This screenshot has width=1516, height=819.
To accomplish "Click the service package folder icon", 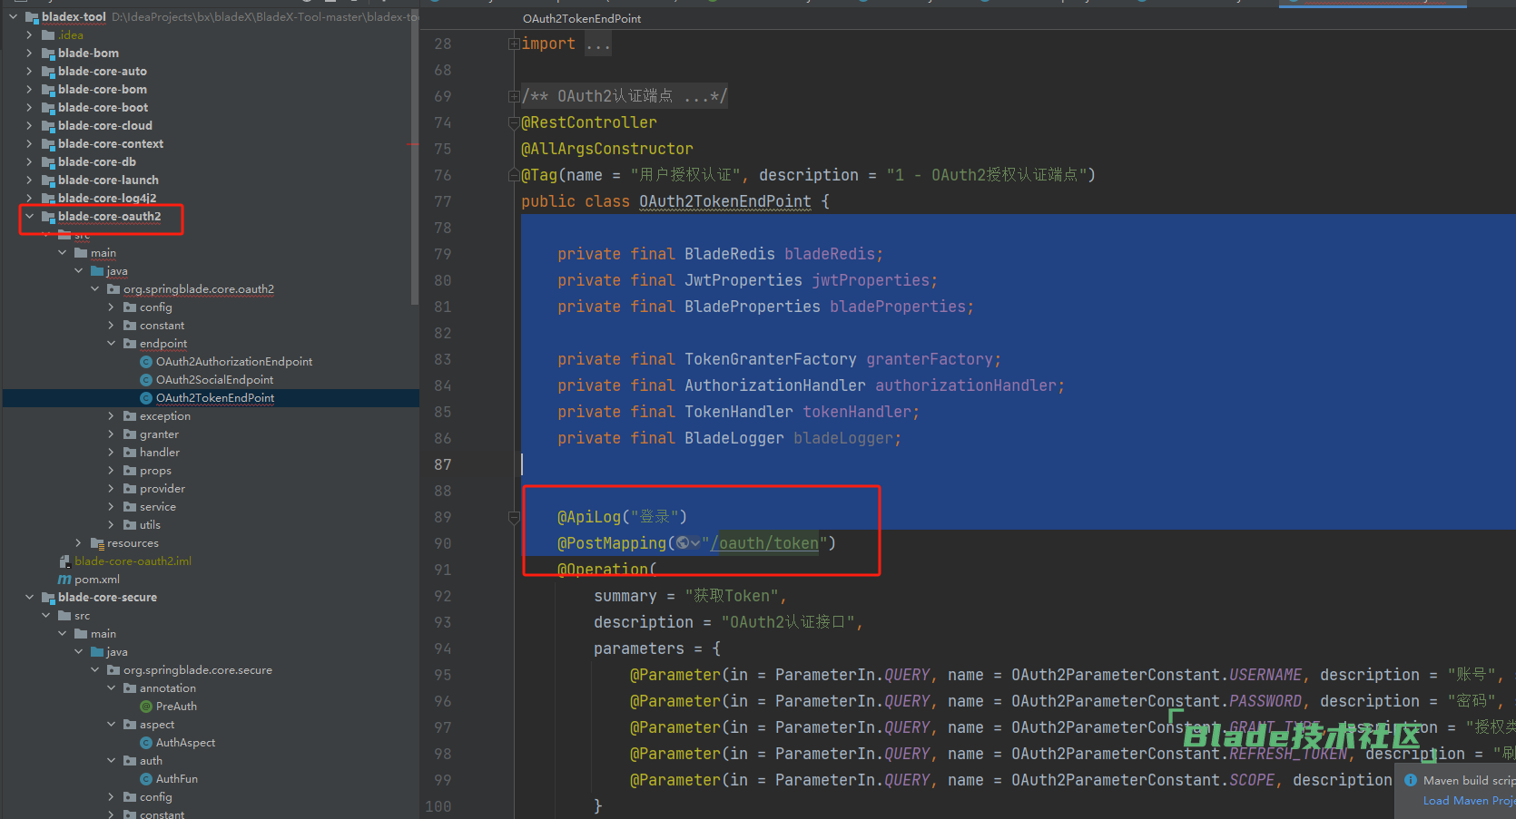I will [130, 507].
